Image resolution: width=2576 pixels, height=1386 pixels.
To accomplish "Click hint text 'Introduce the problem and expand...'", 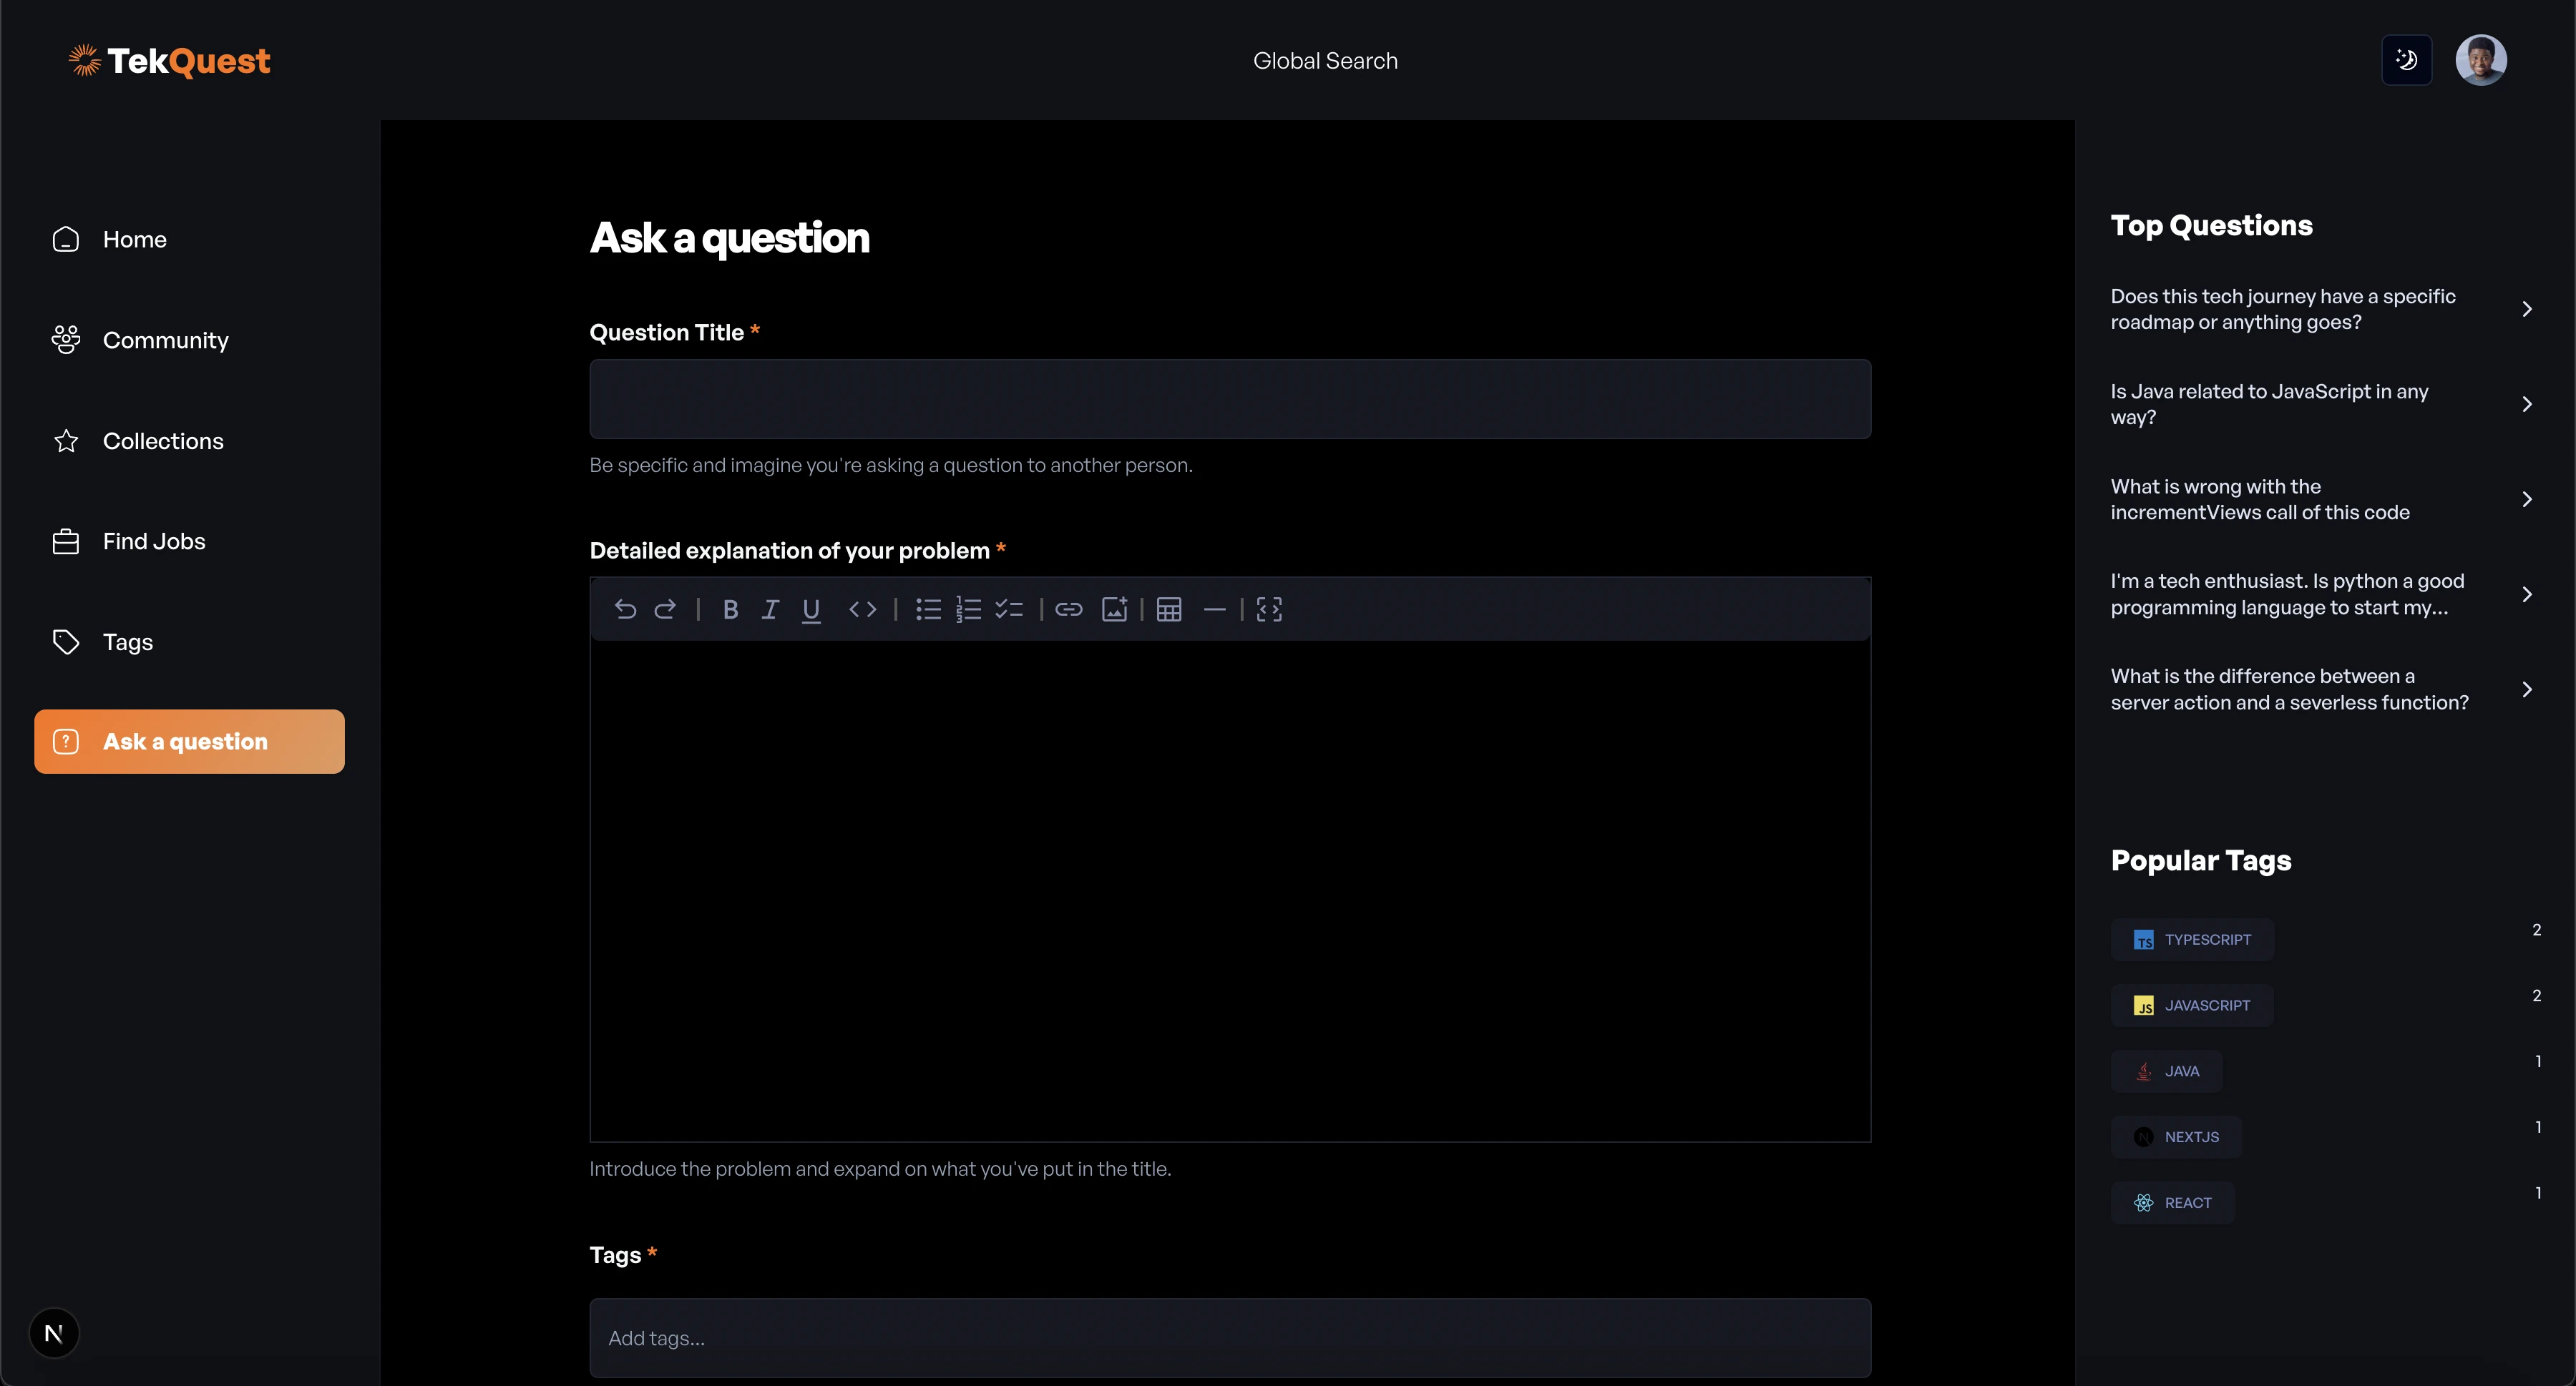I will [x=880, y=1168].
